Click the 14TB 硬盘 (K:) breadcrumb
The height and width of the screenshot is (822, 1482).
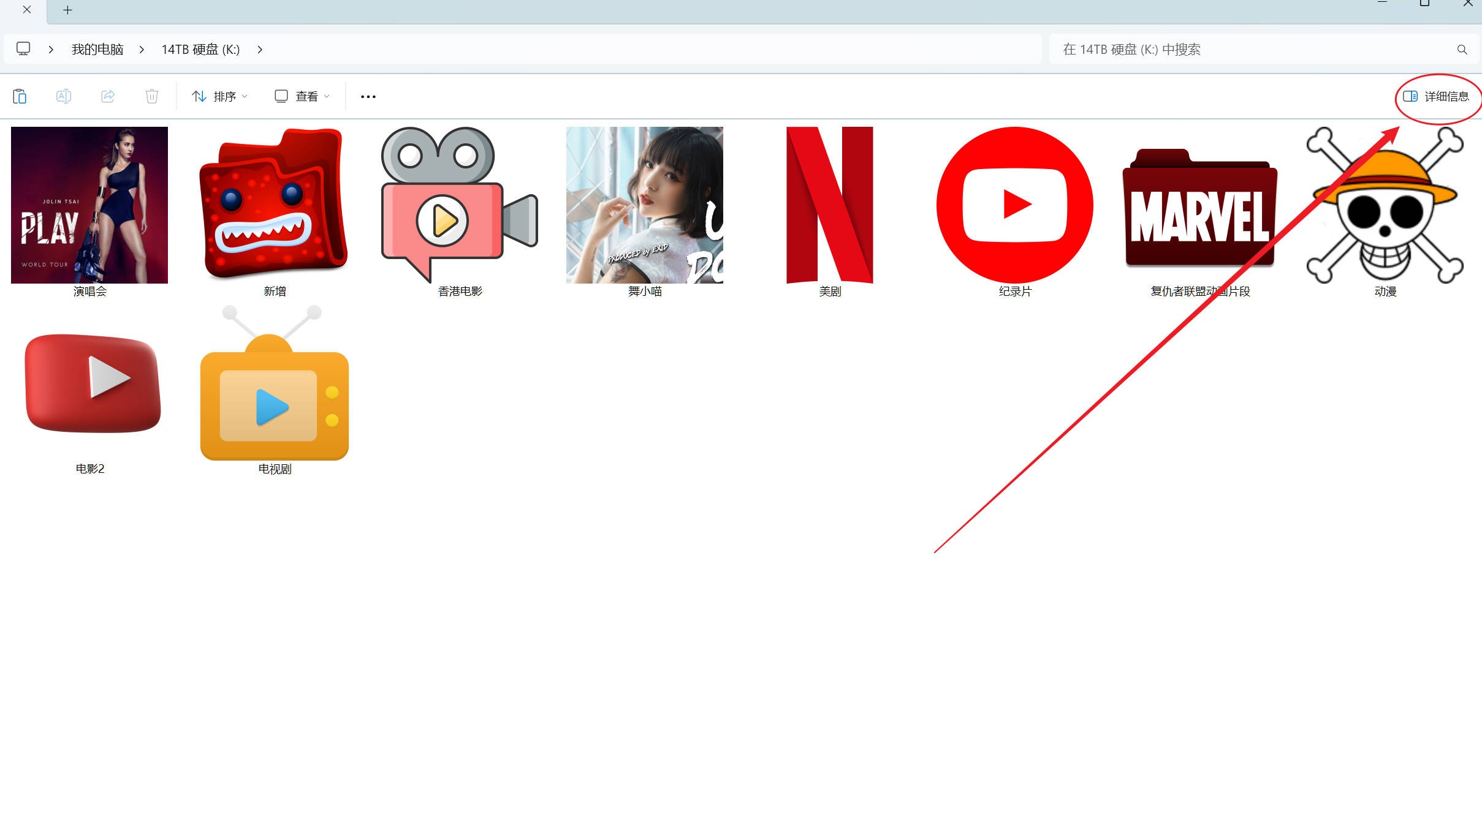pyautogui.click(x=200, y=50)
